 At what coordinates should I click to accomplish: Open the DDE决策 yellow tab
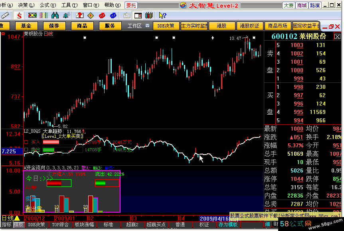pyautogui.click(x=166, y=26)
